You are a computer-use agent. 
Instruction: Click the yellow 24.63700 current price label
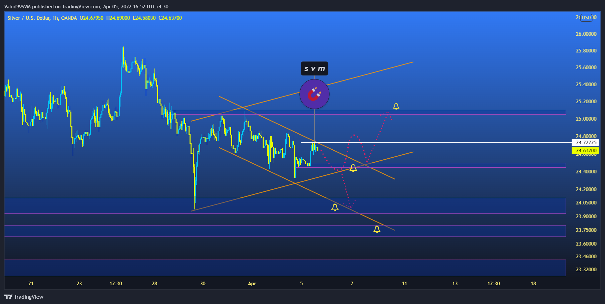(585, 151)
